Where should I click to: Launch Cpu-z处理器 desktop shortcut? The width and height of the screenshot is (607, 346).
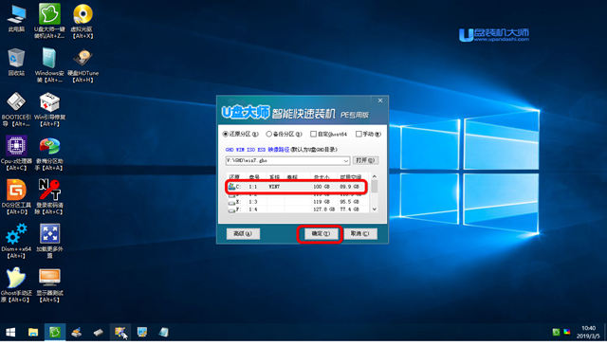(x=16, y=154)
